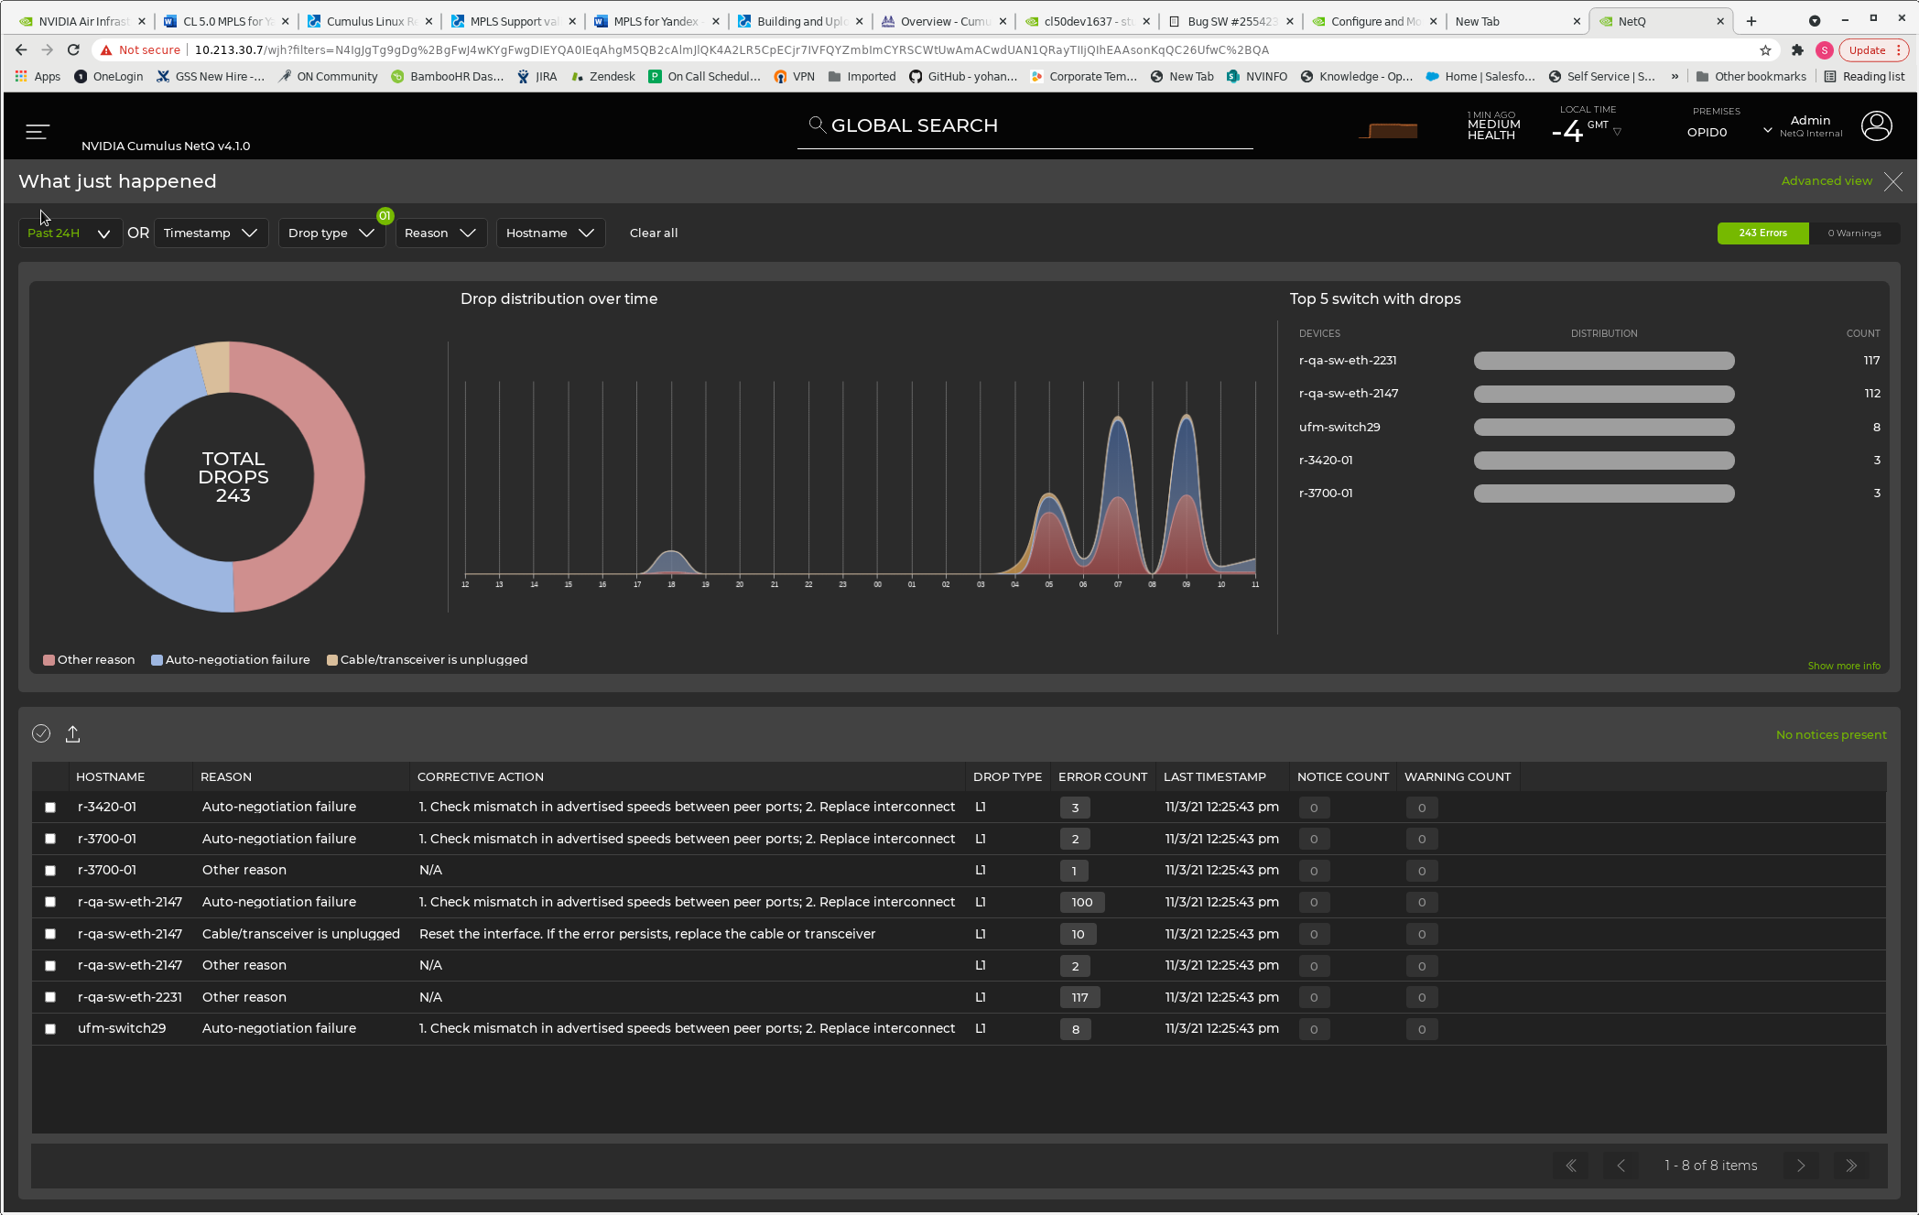Click the export table data icon

click(x=73, y=734)
